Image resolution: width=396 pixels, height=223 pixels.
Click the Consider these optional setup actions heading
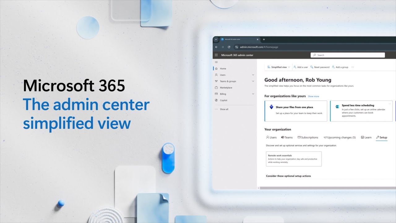(x=288, y=176)
